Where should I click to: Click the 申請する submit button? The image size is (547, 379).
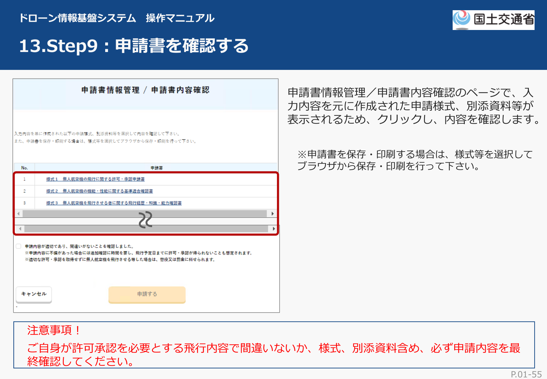[x=147, y=294]
